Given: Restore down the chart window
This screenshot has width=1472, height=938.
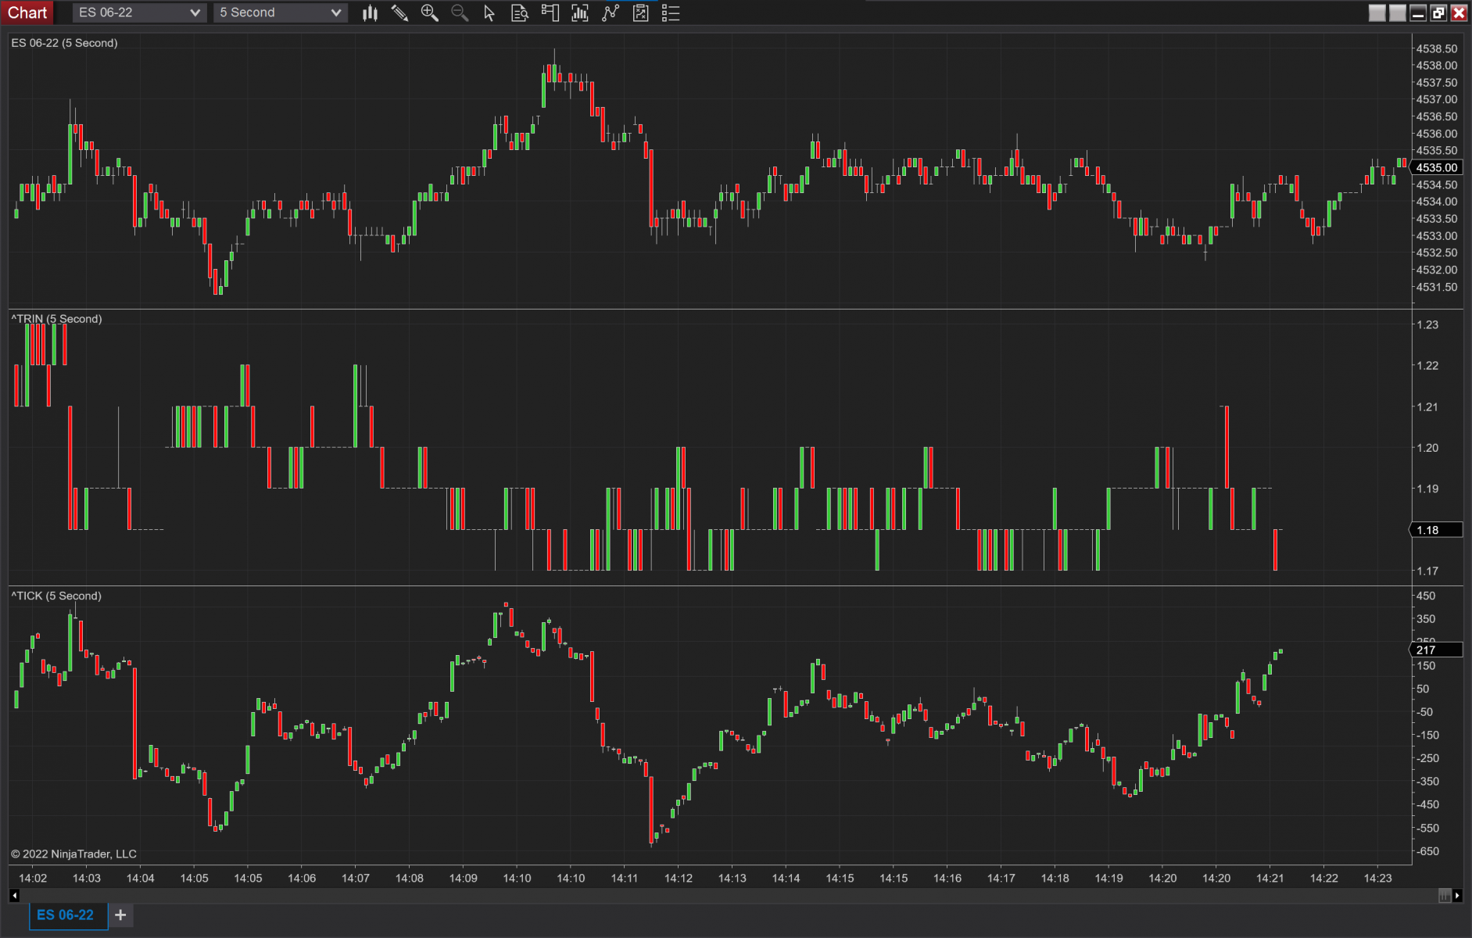Looking at the screenshot, I should [1438, 13].
